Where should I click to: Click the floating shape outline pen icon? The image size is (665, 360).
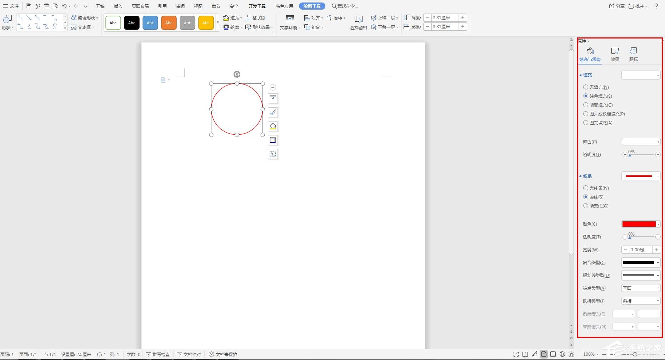[x=273, y=112]
